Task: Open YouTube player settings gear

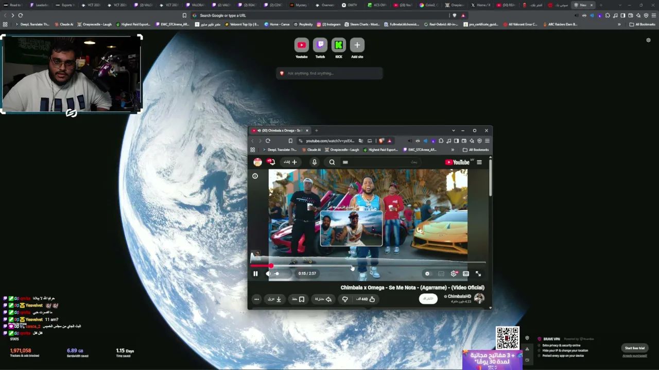Action: click(x=454, y=274)
